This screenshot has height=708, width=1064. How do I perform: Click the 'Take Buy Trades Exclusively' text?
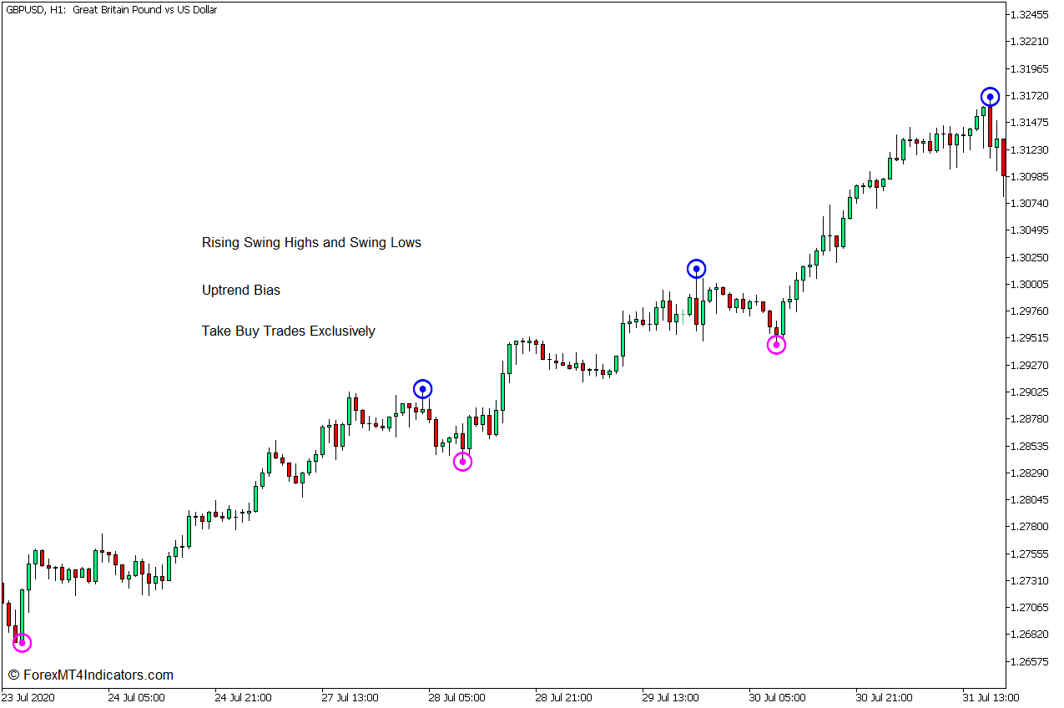[x=288, y=331]
